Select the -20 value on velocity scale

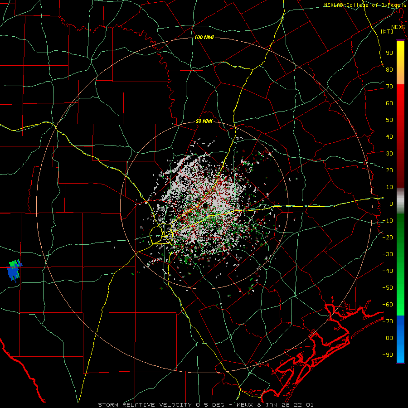[388, 237]
